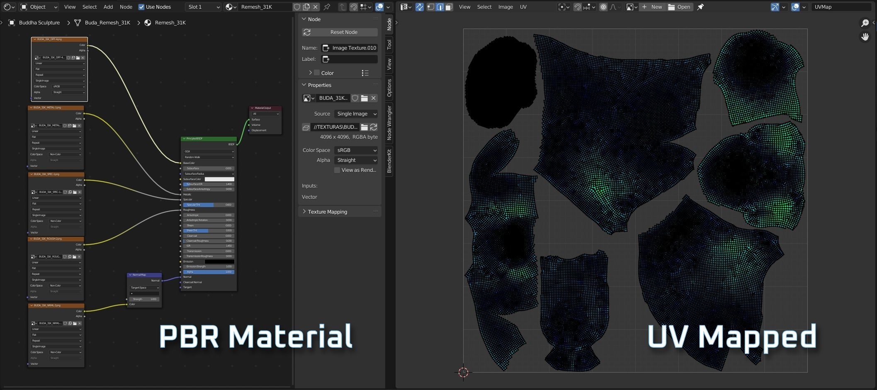The image size is (877, 390).
Task: Browse image datablock in Properties panel
Action: click(x=309, y=98)
